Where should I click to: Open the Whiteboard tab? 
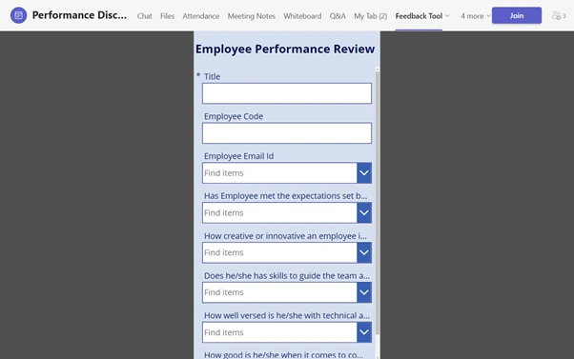coord(302,16)
